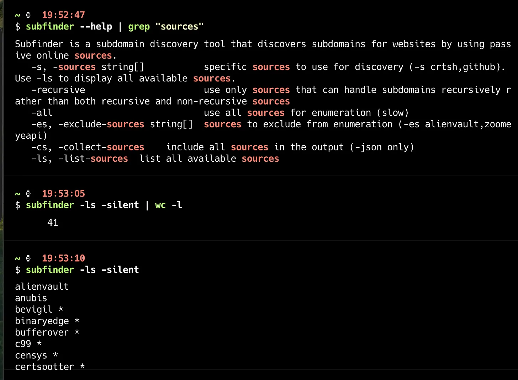
Task: Click the -cs, -collect-sources option
Action: (x=88, y=147)
